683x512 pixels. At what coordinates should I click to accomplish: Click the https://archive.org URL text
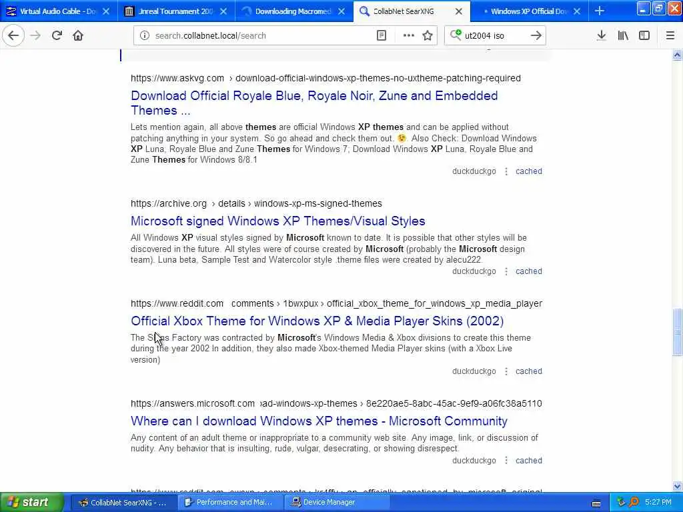[x=169, y=203]
